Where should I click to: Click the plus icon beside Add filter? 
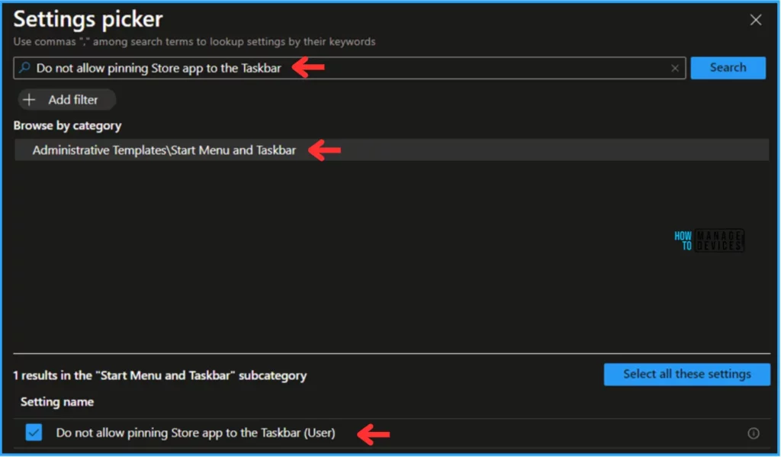tap(30, 100)
